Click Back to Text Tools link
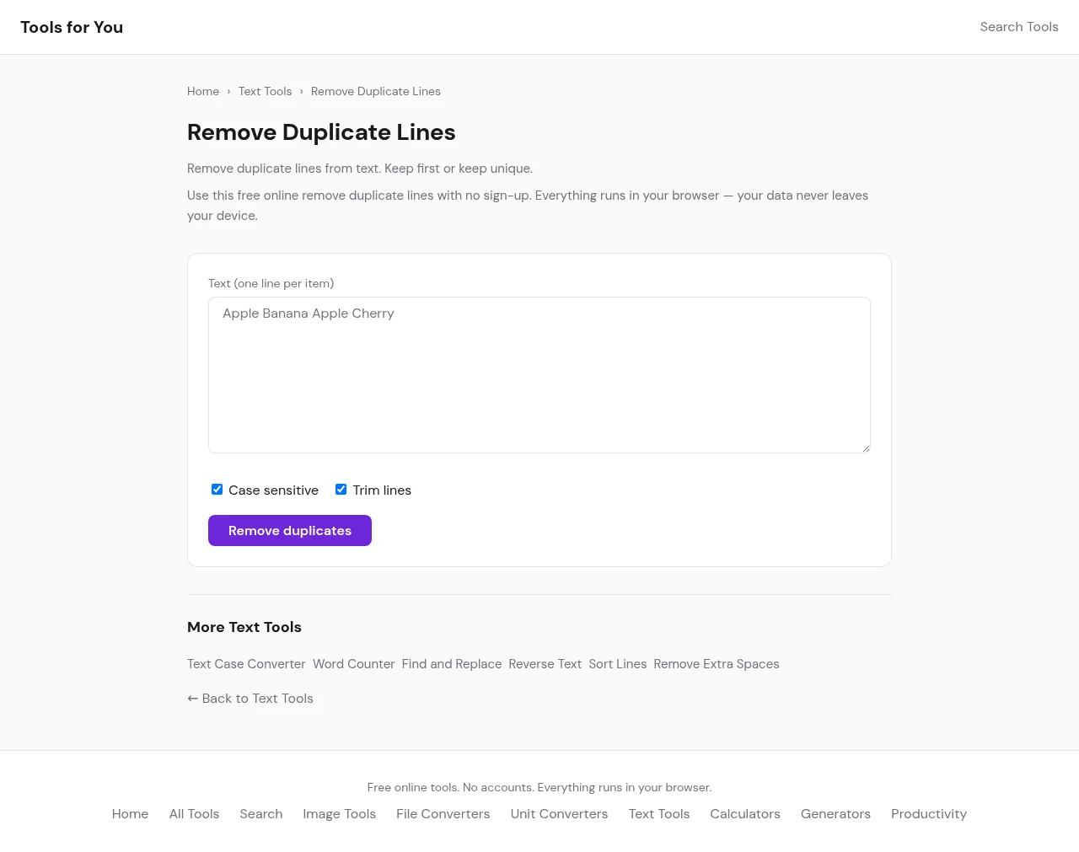Viewport: 1079px width, 852px height. (x=250, y=699)
